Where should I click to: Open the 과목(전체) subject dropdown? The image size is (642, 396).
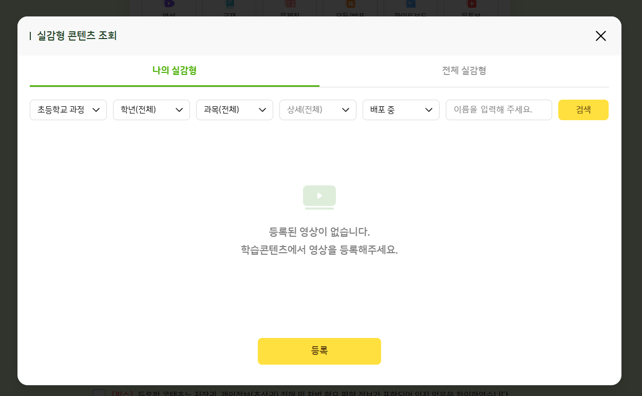click(235, 110)
